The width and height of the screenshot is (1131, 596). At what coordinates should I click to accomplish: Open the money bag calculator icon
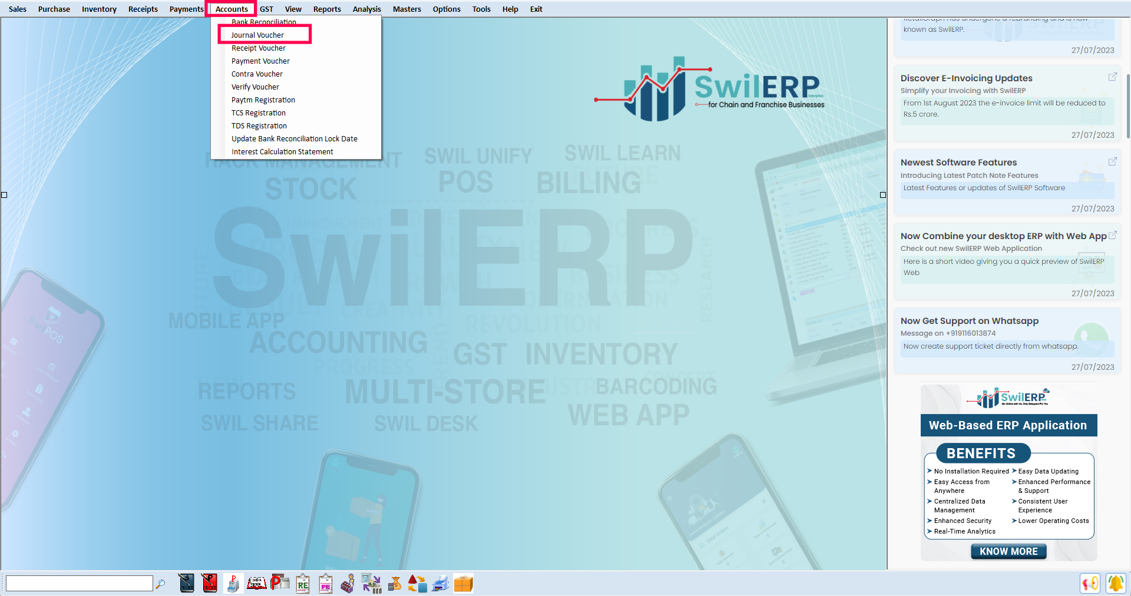(x=395, y=583)
